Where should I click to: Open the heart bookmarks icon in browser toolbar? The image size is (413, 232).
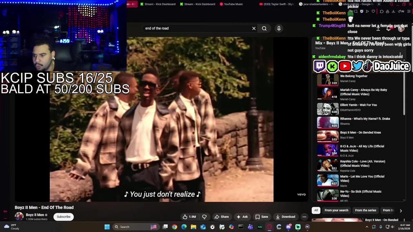[x=373, y=11]
